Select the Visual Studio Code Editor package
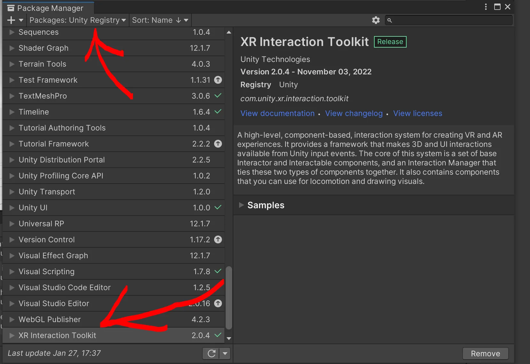This screenshot has width=530, height=364. (x=113, y=287)
